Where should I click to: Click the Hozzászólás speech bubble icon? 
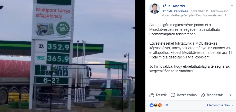point(173,95)
